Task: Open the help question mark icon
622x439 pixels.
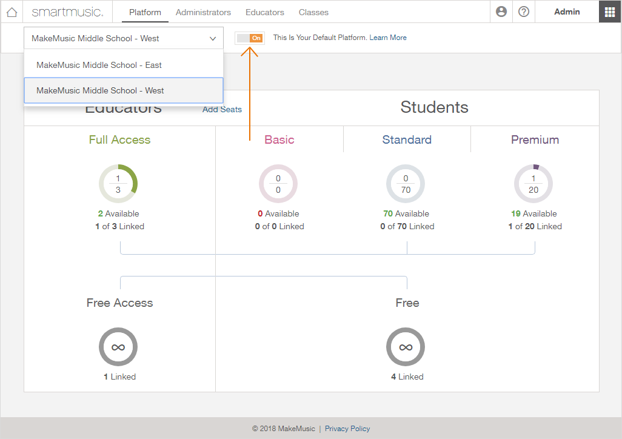Action: coord(524,12)
